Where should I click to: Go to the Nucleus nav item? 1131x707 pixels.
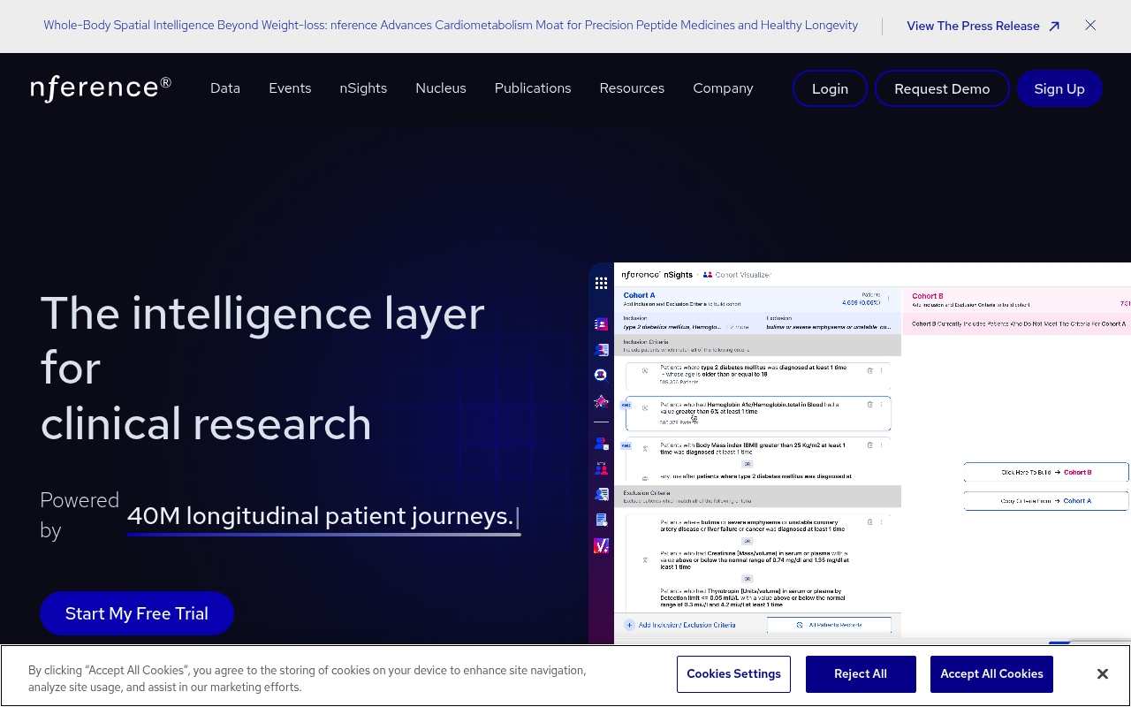pos(441,88)
